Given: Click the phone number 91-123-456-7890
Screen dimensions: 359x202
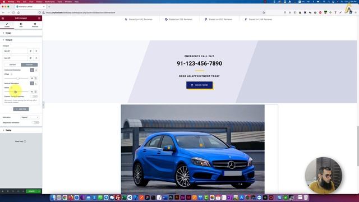Looking at the screenshot, I should point(200,63).
